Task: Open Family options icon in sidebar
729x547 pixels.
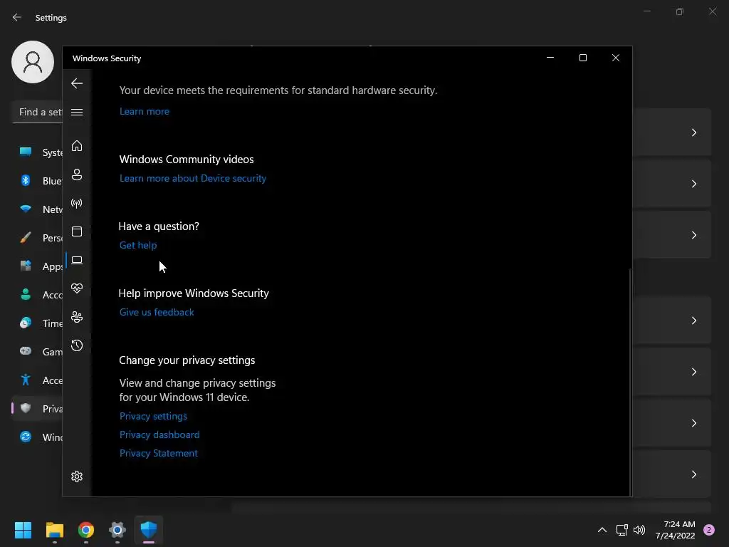Action: [77, 317]
